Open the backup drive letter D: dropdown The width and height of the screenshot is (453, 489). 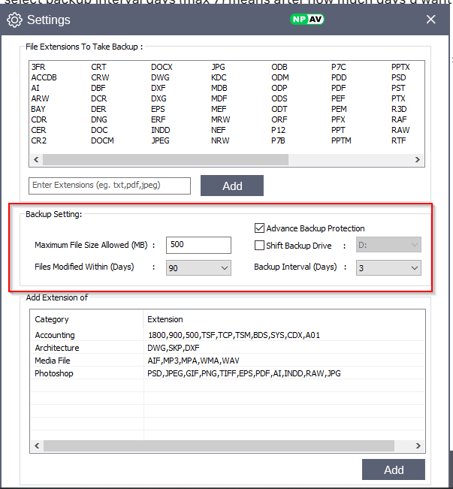(x=388, y=246)
